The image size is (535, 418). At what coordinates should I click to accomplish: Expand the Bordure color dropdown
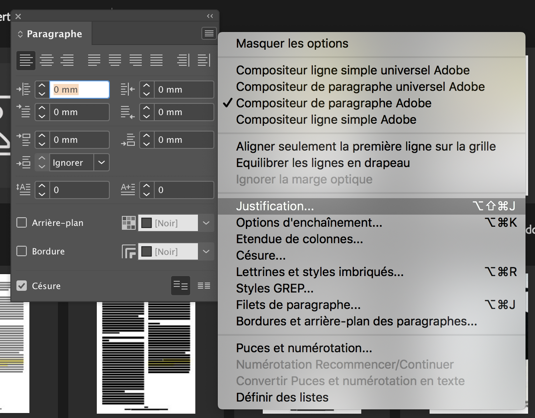[206, 252]
